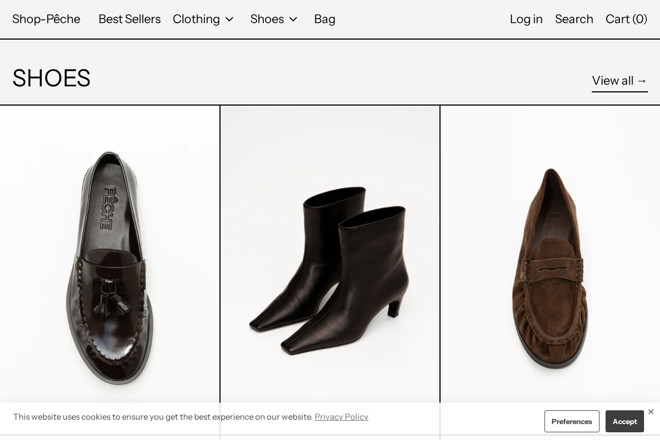
Task: Accept the website cookies
Action: coord(625,421)
